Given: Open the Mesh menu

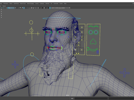Looking at the screenshot, I should (x=11, y=4).
